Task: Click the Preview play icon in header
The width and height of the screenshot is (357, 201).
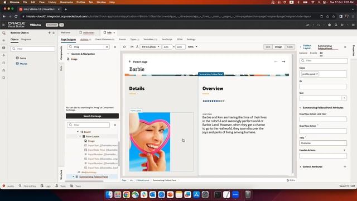Action: click(x=342, y=25)
